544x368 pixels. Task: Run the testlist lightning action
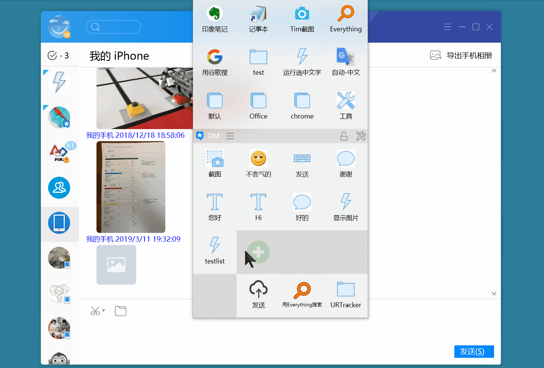point(214,245)
